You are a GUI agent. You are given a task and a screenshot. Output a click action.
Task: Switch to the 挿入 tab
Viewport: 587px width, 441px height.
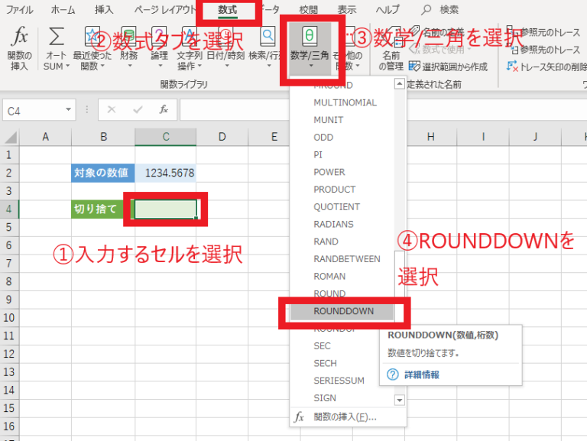(x=104, y=10)
